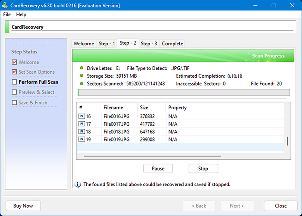Image resolution: width=302 pixels, height=216 pixels.
Task: Switch to the Step - 1 tab
Action: (x=106, y=44)
